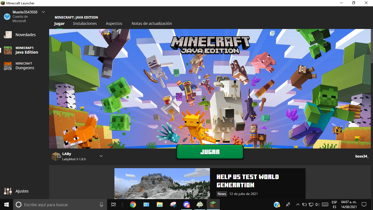Click the boss34_ player name
This screenshot has height=210, width=373.
pyautogui.click(x=362, y=156)
